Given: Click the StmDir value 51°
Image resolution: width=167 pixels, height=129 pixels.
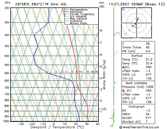Looking at the screenshot, I should pos(148,118).
